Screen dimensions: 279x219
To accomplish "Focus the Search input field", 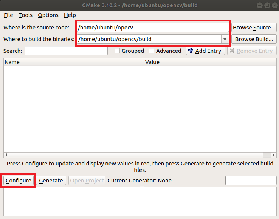I will [x=66, y=51].
